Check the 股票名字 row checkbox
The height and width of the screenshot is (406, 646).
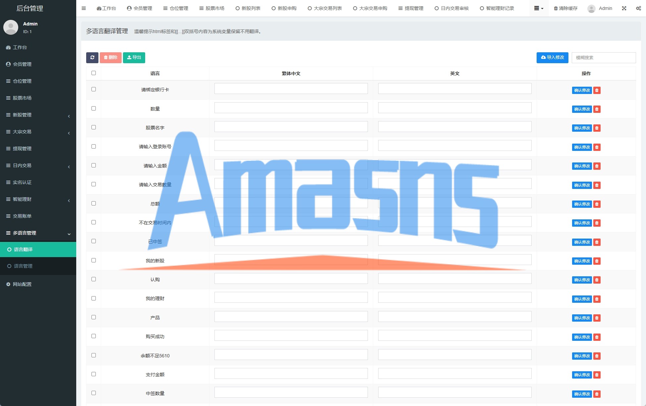point(94,127)
